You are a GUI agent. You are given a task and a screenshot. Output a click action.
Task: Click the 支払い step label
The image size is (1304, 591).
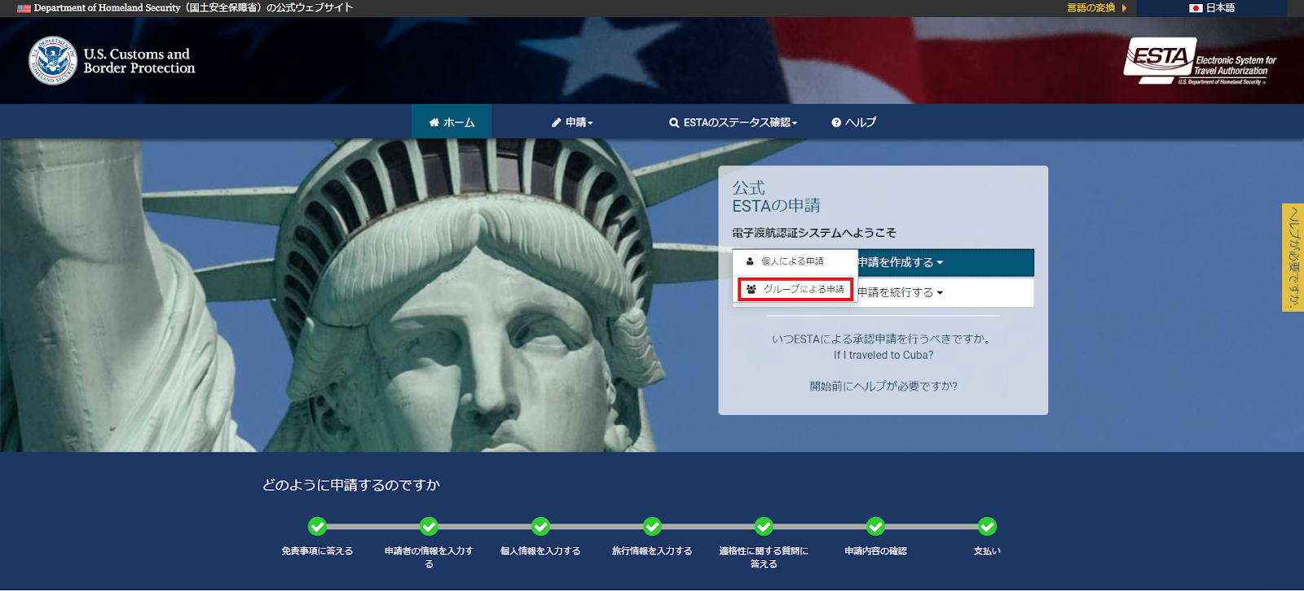pos(987,551)
